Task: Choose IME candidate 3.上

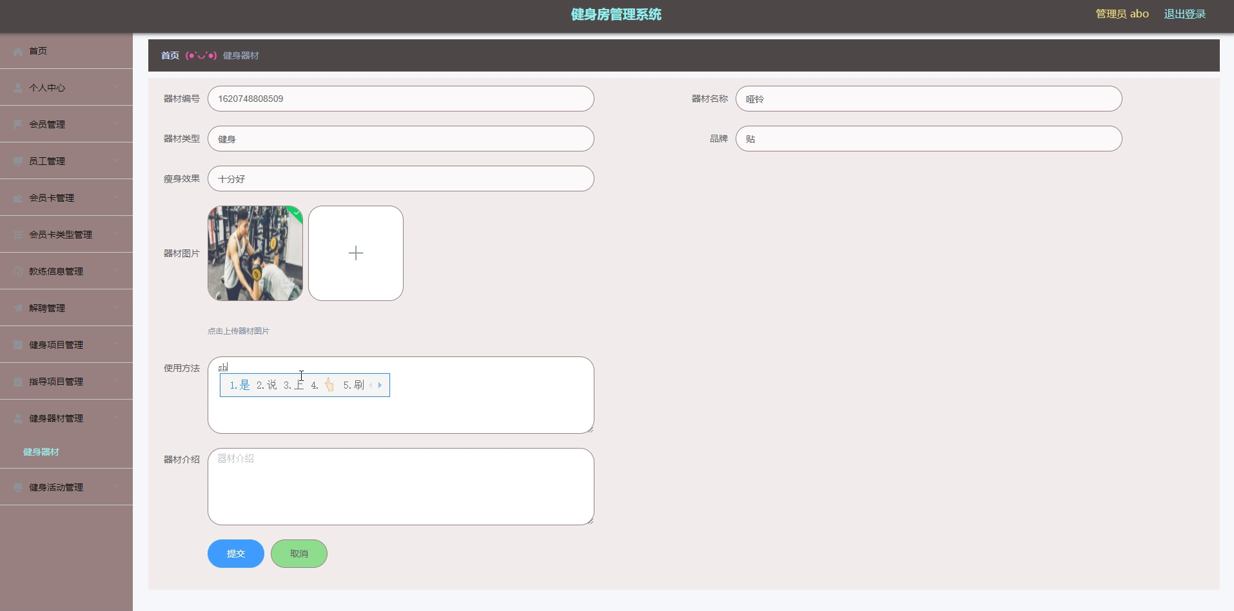Action: point(293,385)
